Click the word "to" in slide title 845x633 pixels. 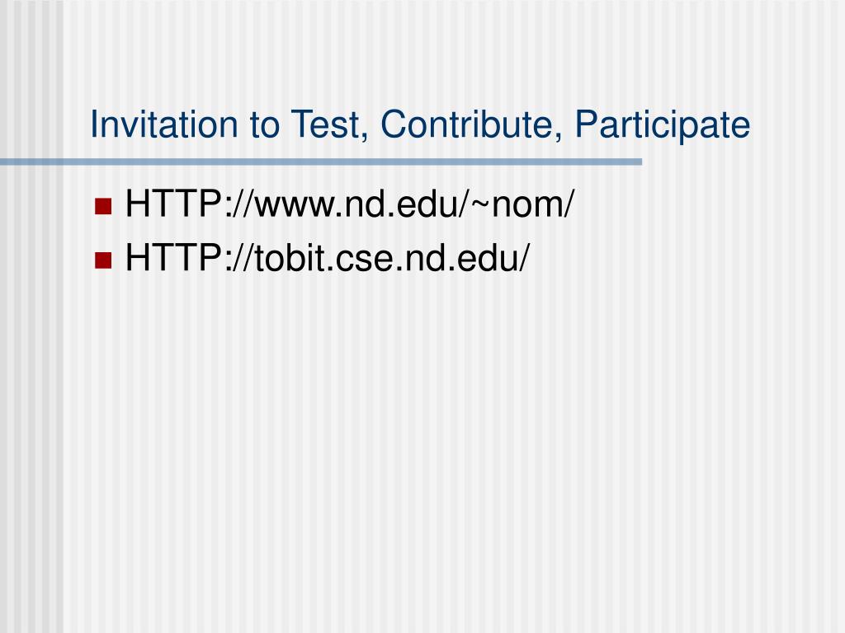(265, 125)
